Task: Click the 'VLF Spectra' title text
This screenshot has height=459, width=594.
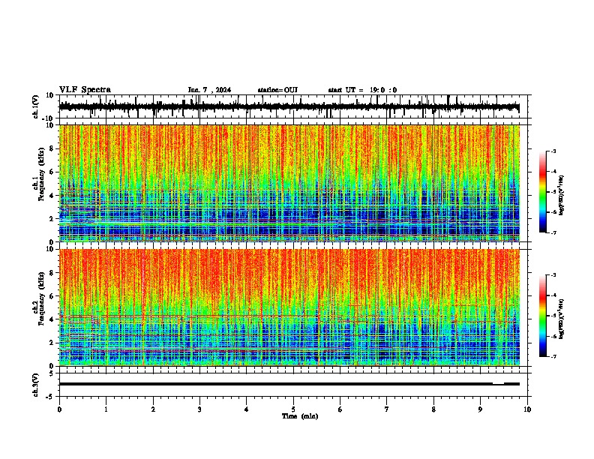Action: click(85, 90)
